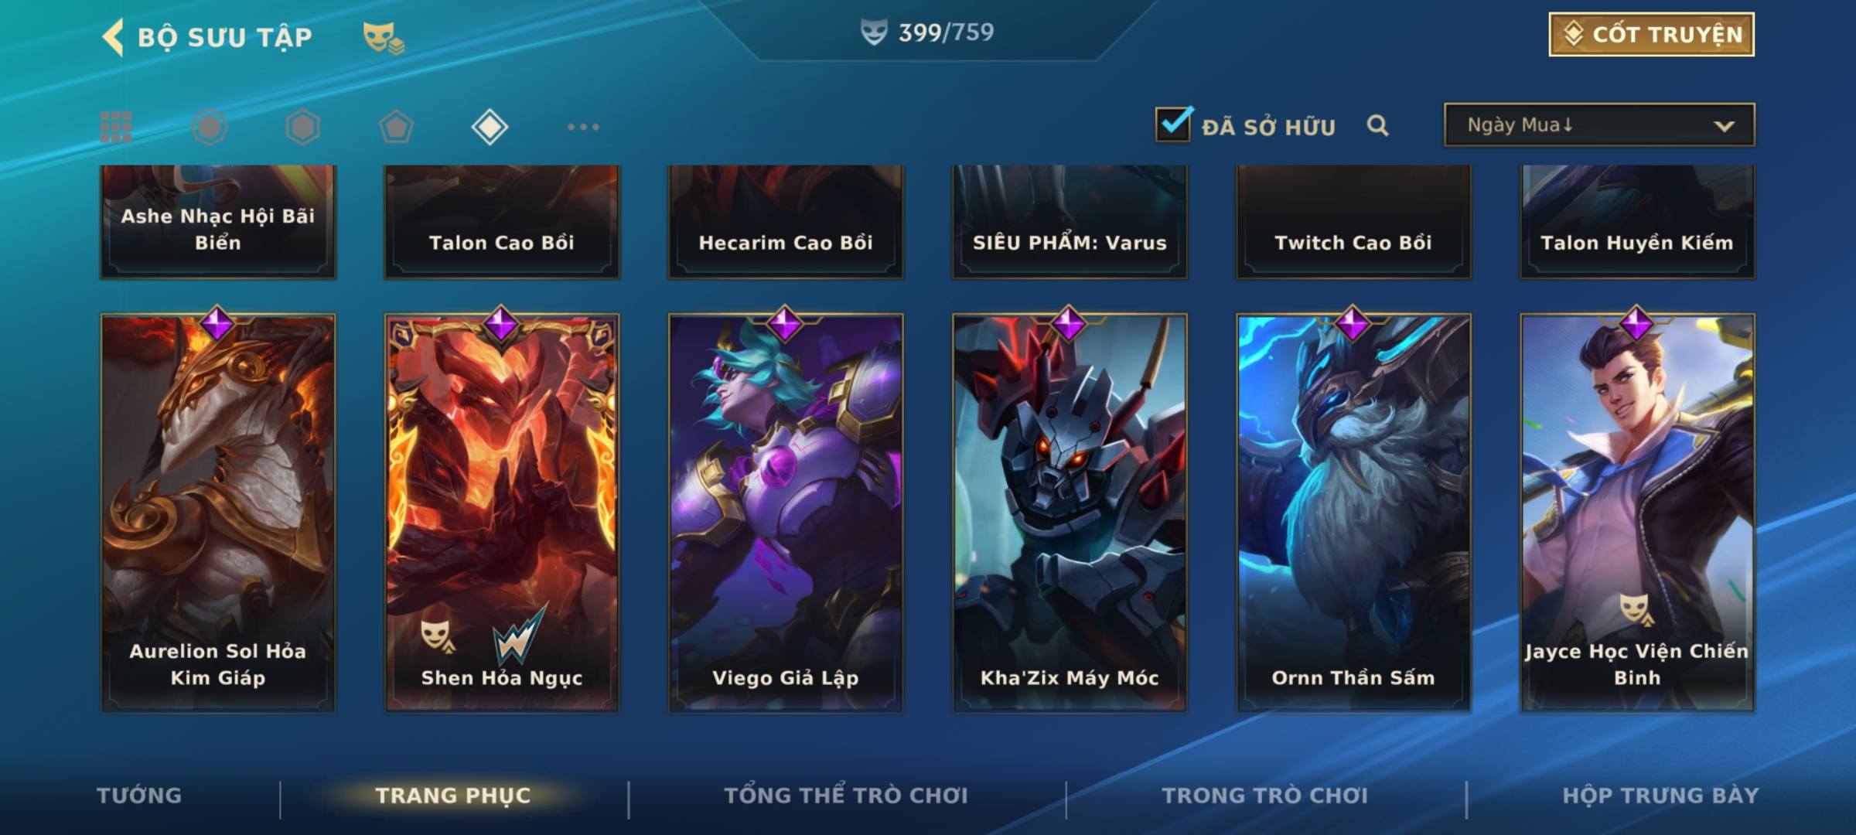Switch to Tổng Thể Trò Chơi tab
Image resolution: width=1856 pixels, height=835 pixels.
[x=846, y=796]
